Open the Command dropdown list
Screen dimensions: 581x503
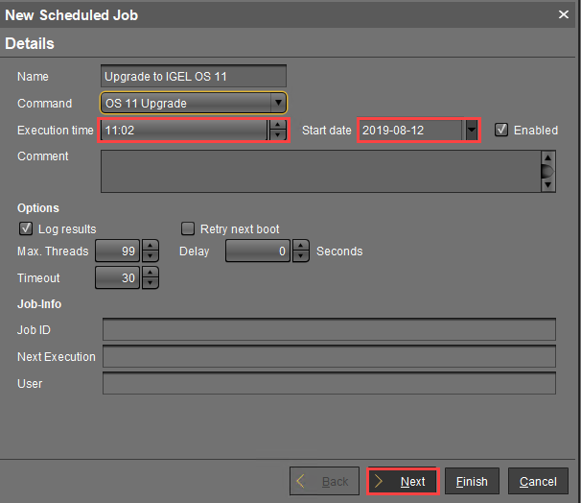277,103
